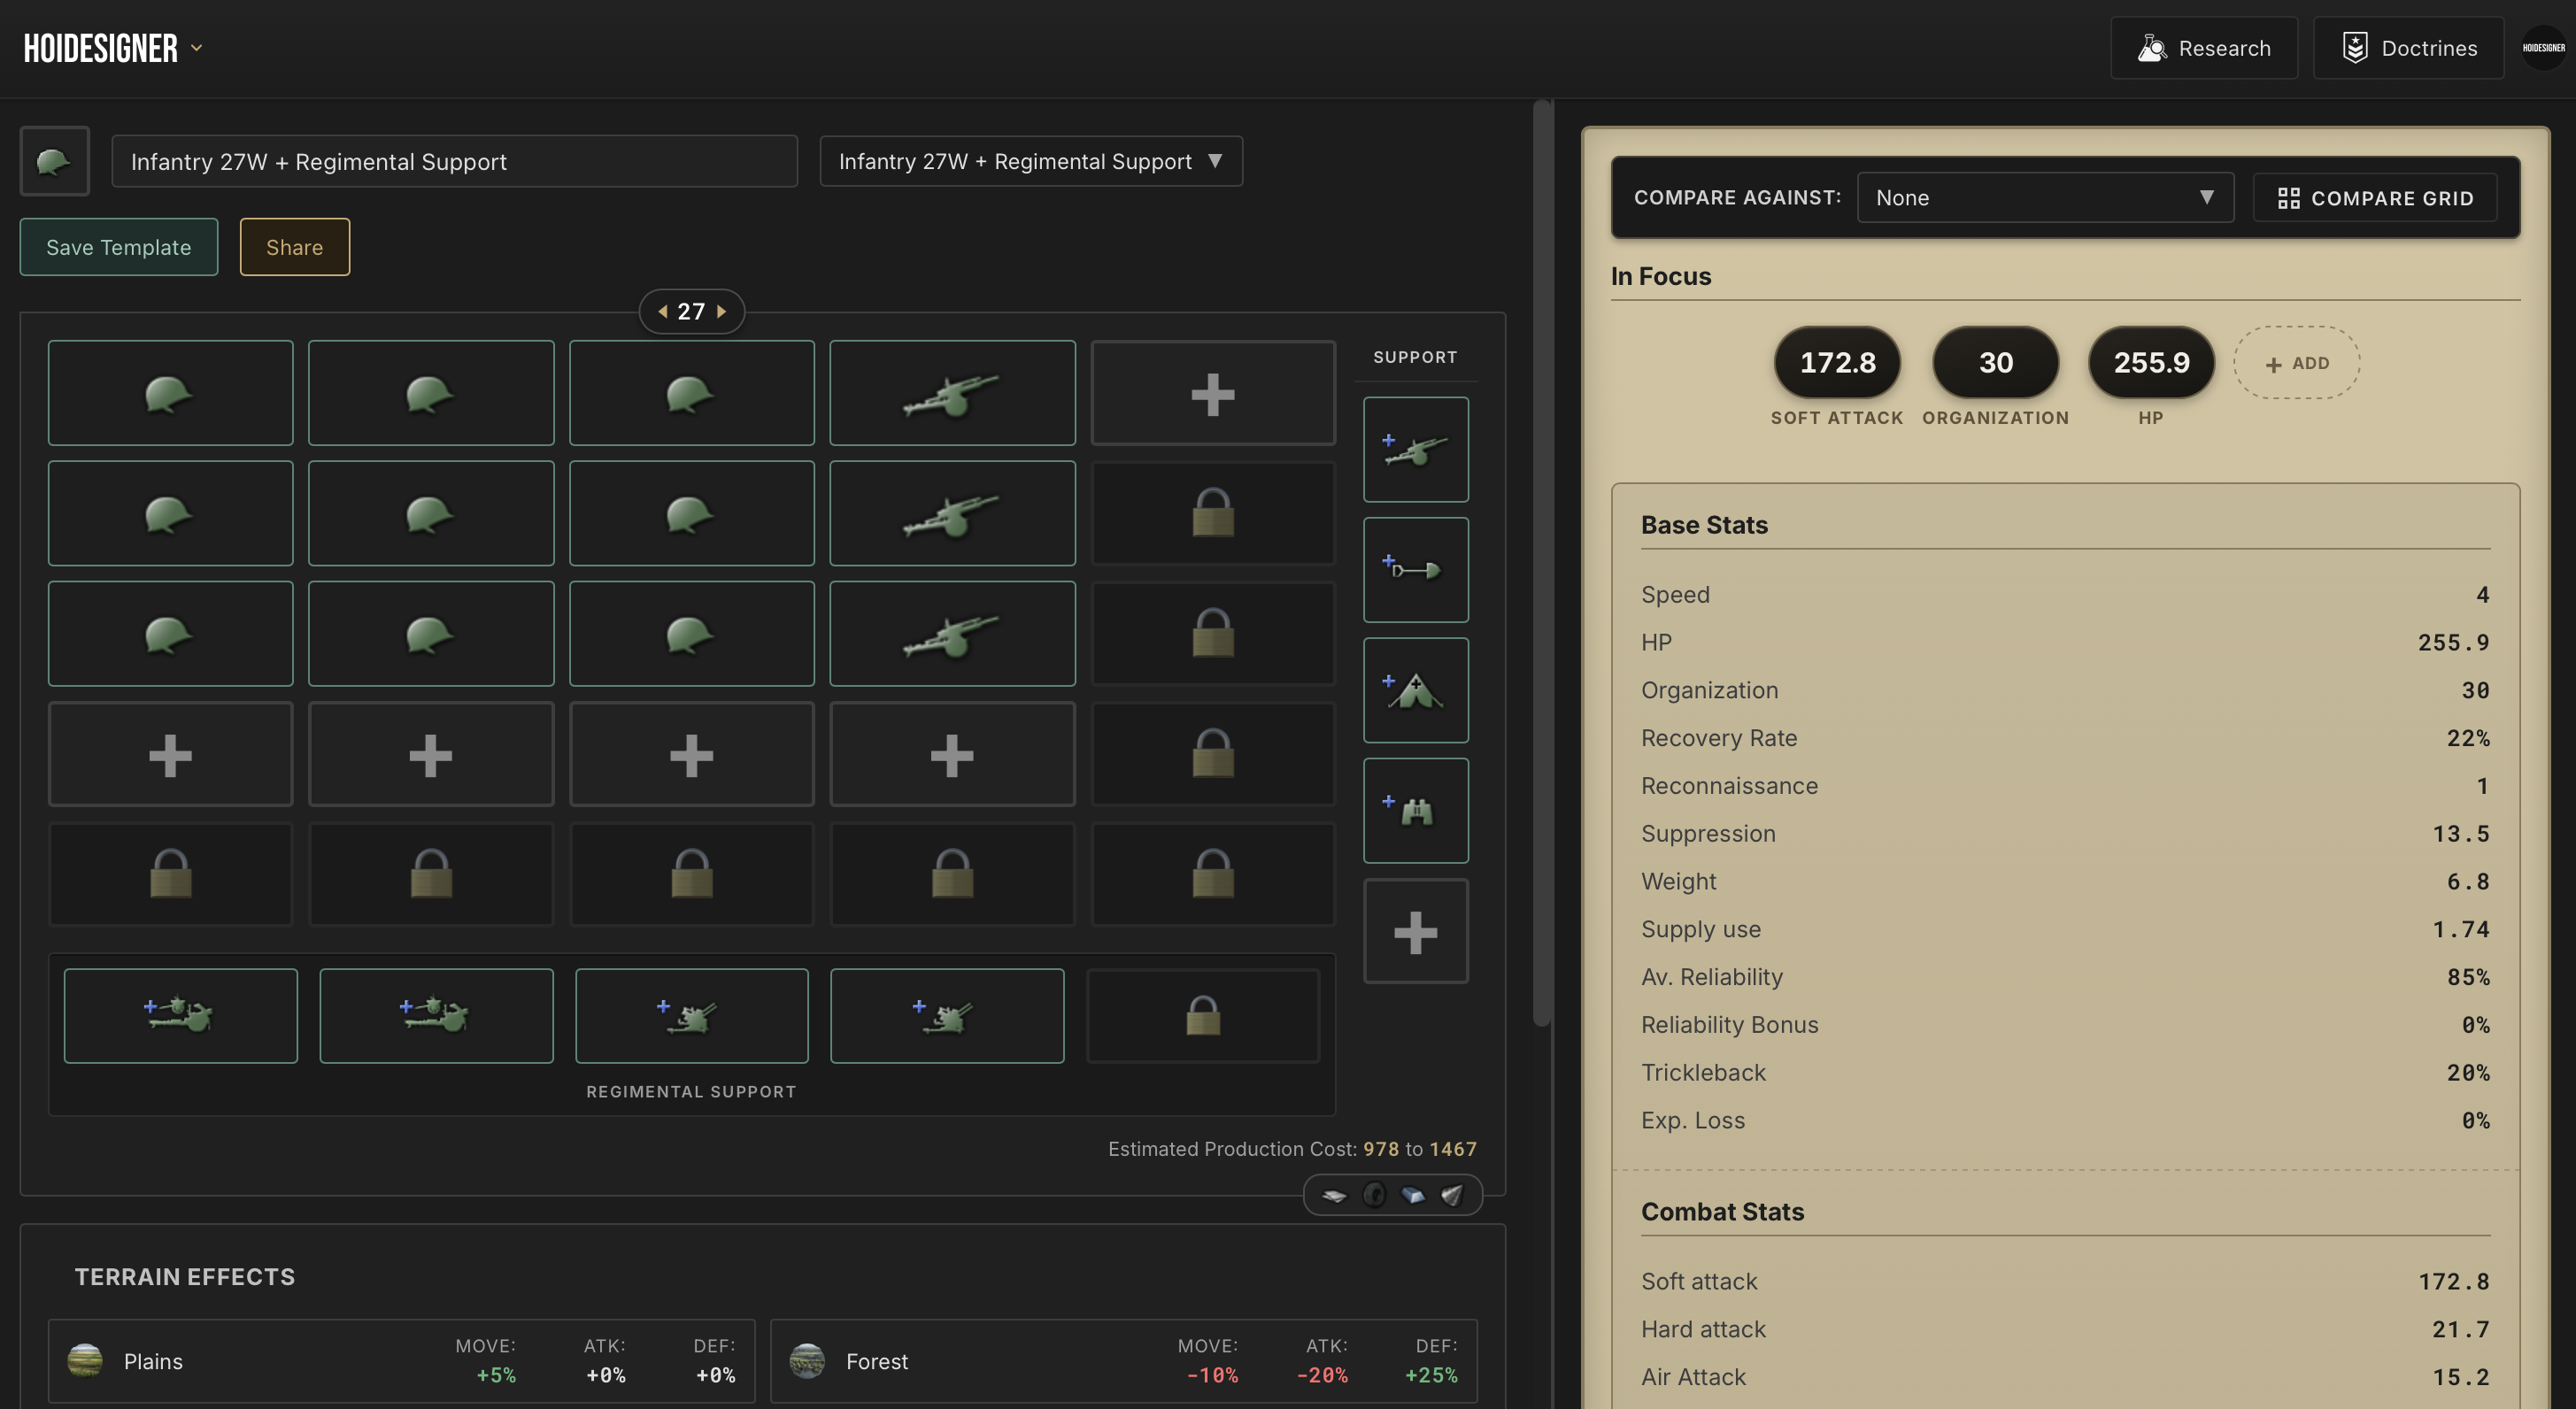Viewport: 2576px width, 1409px height.
Task: Add battalion in first column's empty plus slot
Action: [171, 754]
